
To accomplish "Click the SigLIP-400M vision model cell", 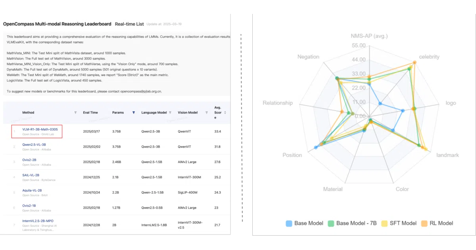I will pos(188,192).
